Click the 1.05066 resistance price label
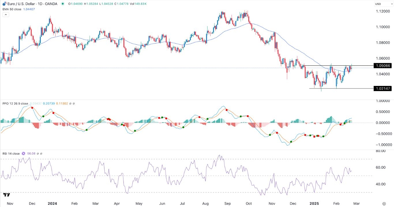 (x=382, y=66)
